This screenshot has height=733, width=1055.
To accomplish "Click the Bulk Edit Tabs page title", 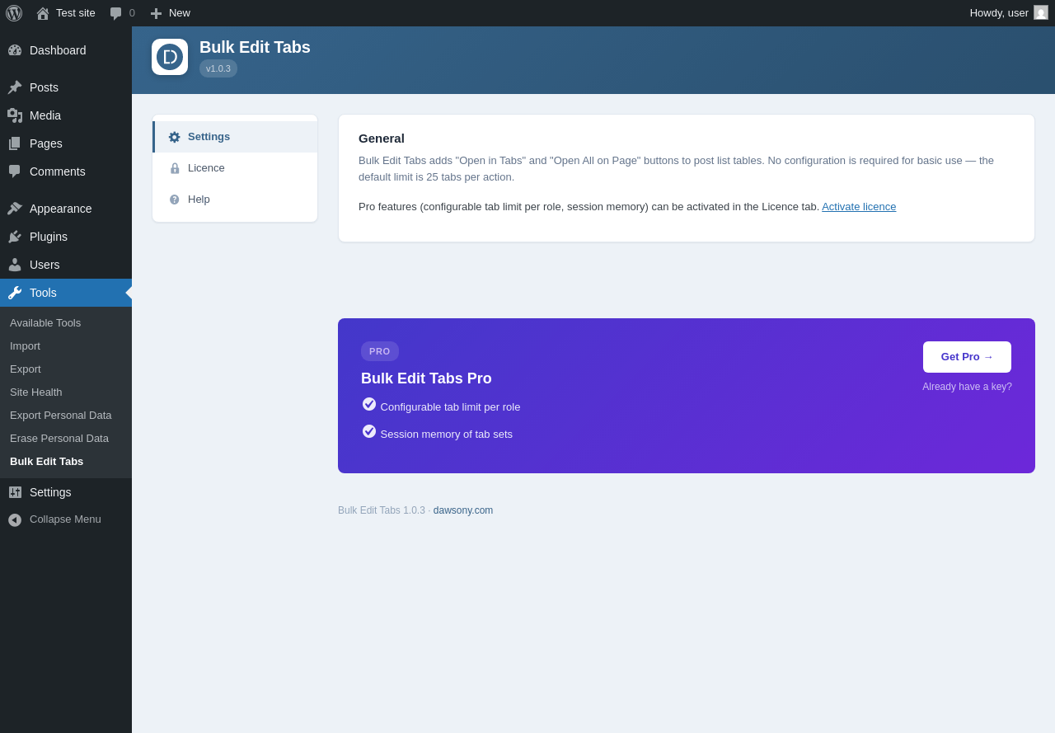I will pyautogui.click(x=255, y=47).
